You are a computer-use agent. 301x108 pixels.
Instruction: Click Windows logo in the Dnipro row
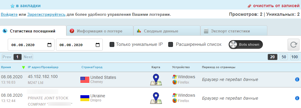point(174,95)
